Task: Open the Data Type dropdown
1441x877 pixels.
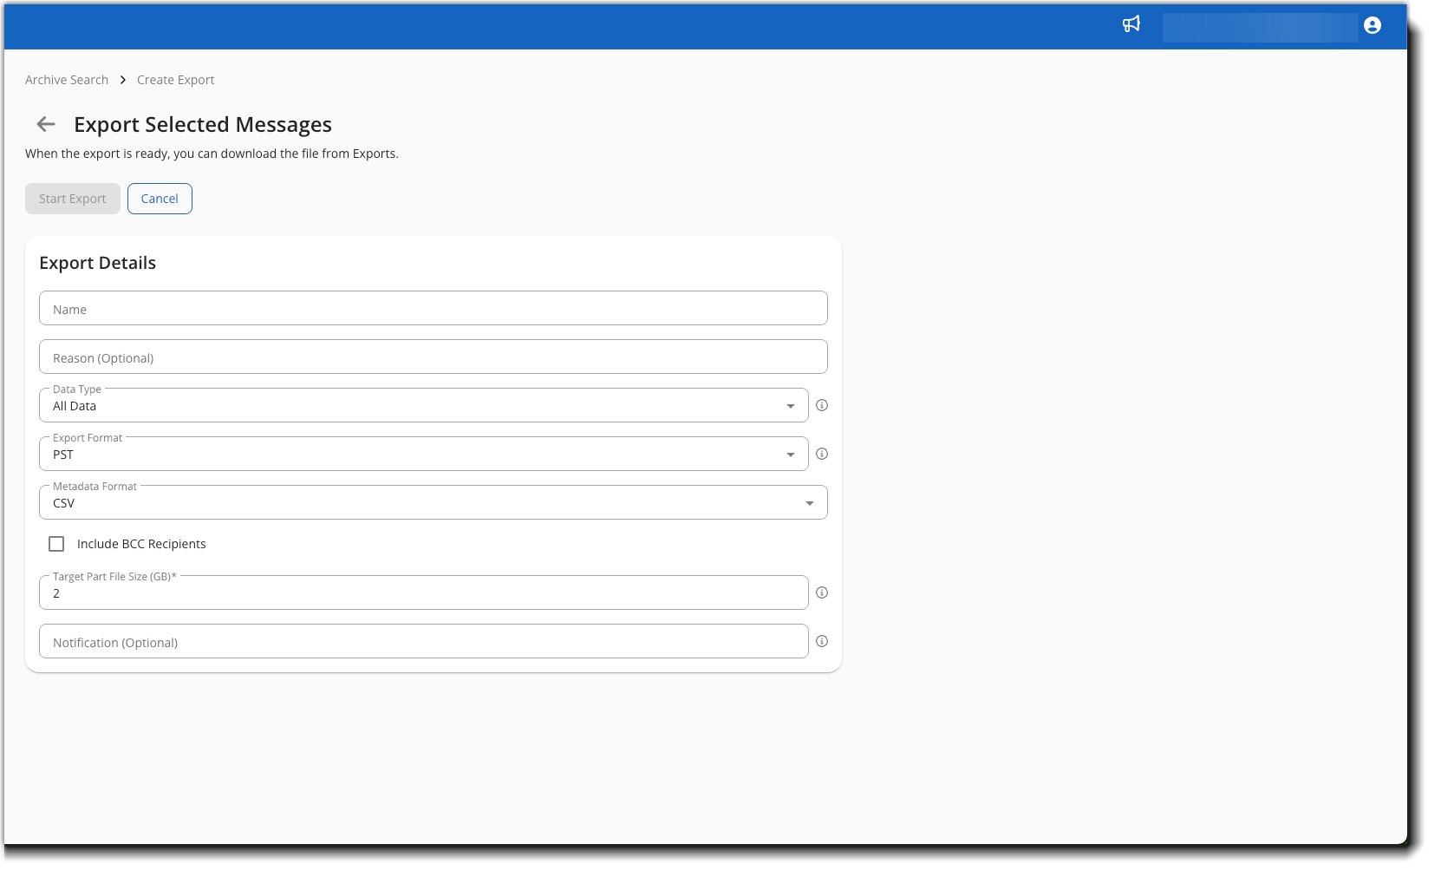Action: click(423, 405)
